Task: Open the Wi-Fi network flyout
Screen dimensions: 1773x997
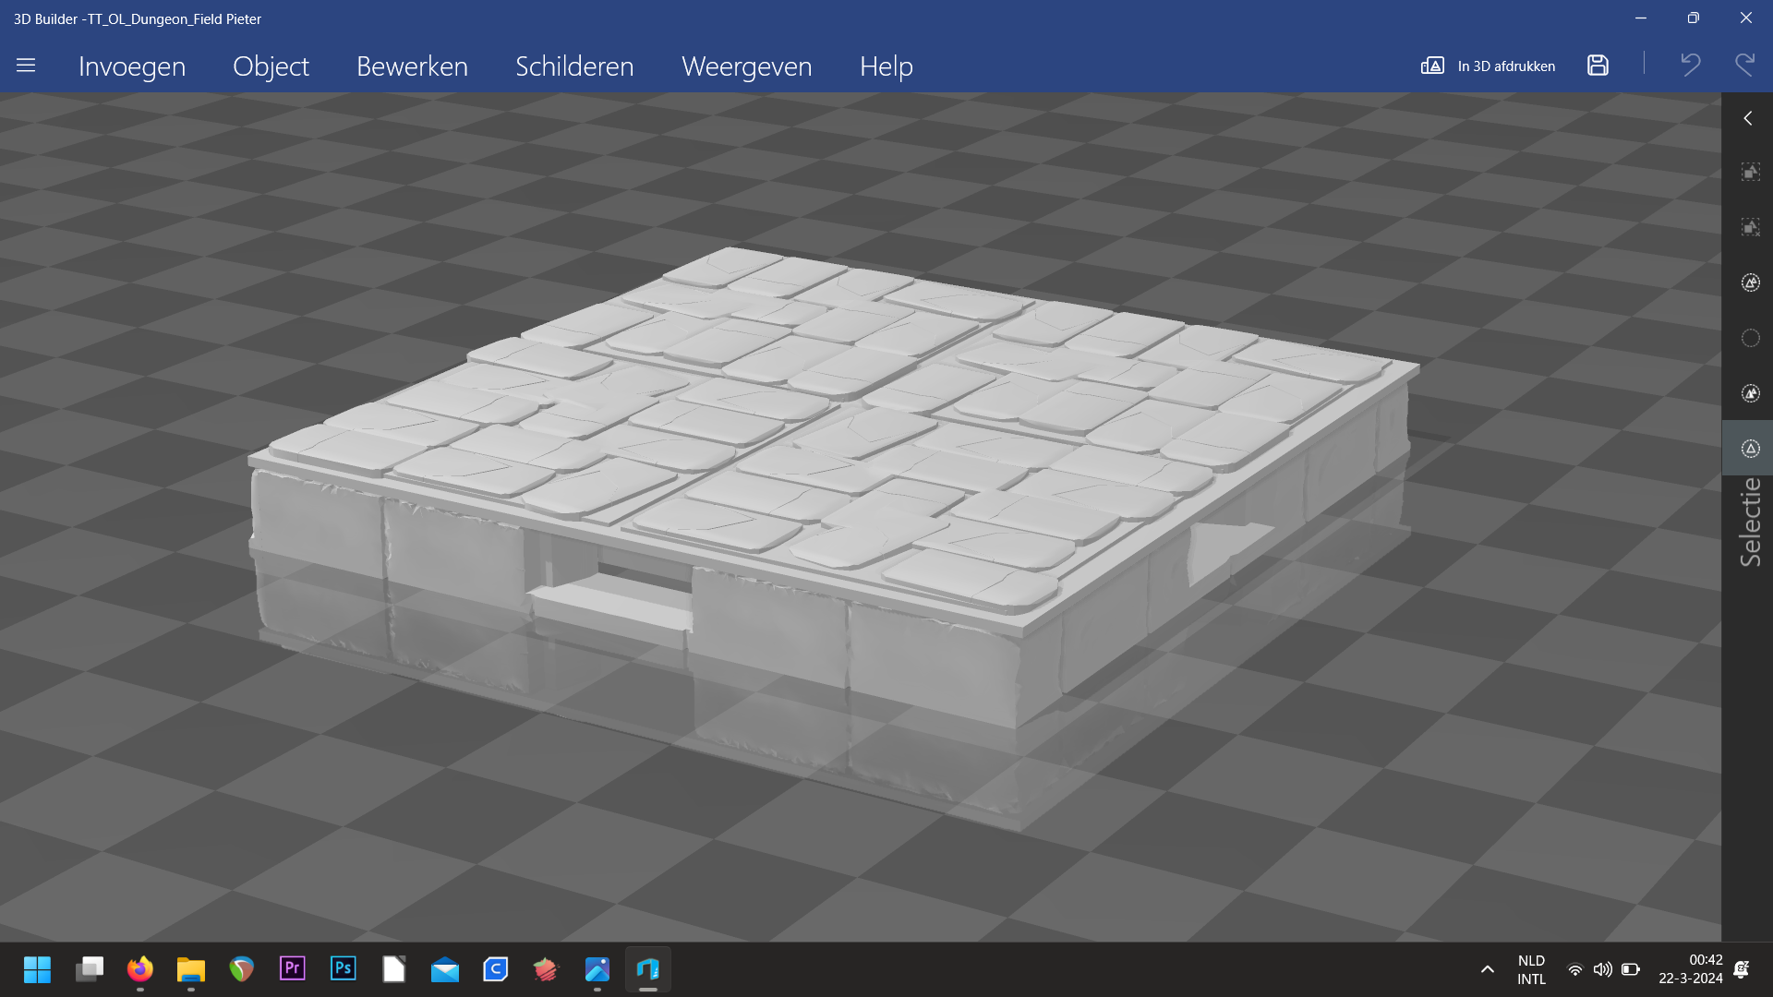Action: click(x=1575, y=969)
